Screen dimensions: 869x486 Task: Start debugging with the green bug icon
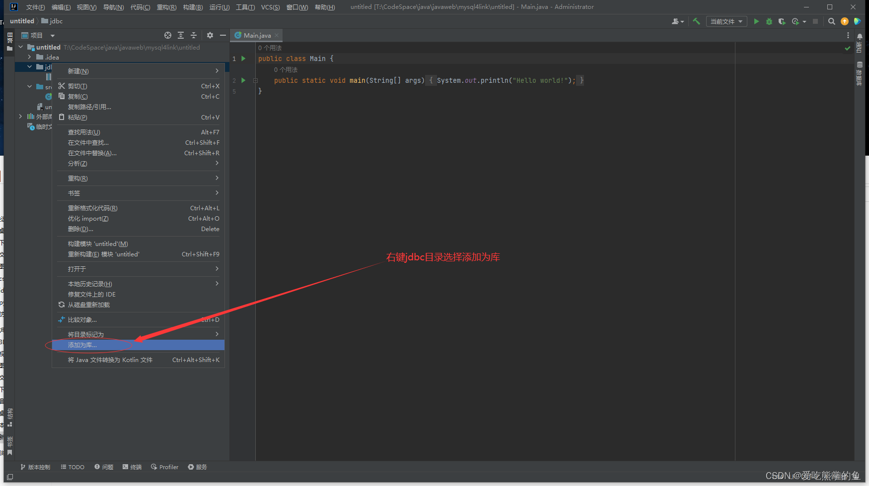pos(769,21)
